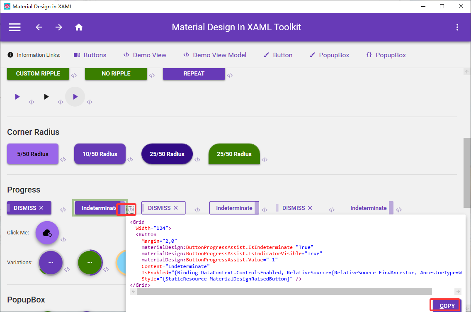The height and width of the screenshot is (312, 471).
Task: Open the hamburger navigation menu
Action: [x=15, y=27]
